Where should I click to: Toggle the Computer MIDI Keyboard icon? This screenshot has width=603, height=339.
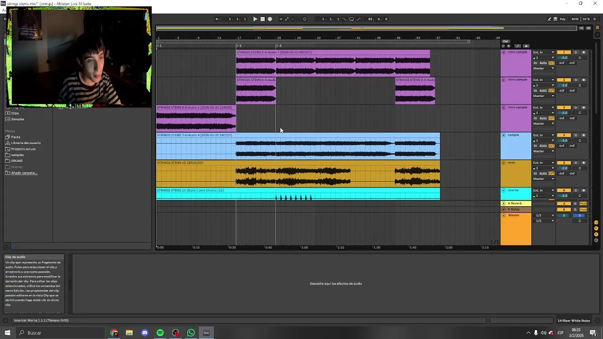coord(555,19)
